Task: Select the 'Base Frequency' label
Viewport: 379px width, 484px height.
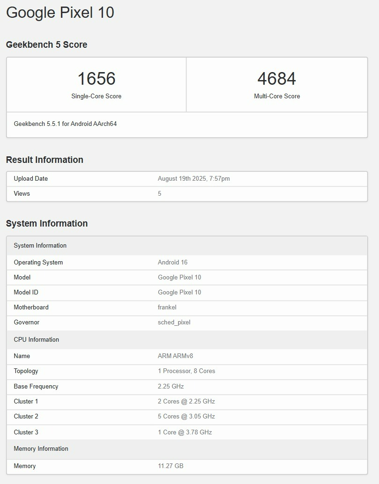Action: coord(36,387)
